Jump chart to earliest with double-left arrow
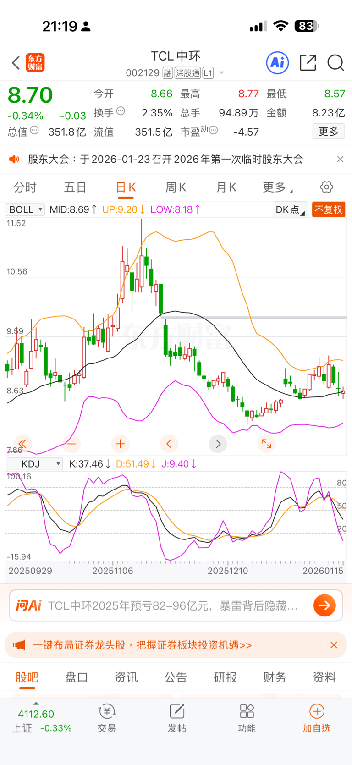Image resolution: width=352 pixels, height=765 pixels. pos(22,444)
